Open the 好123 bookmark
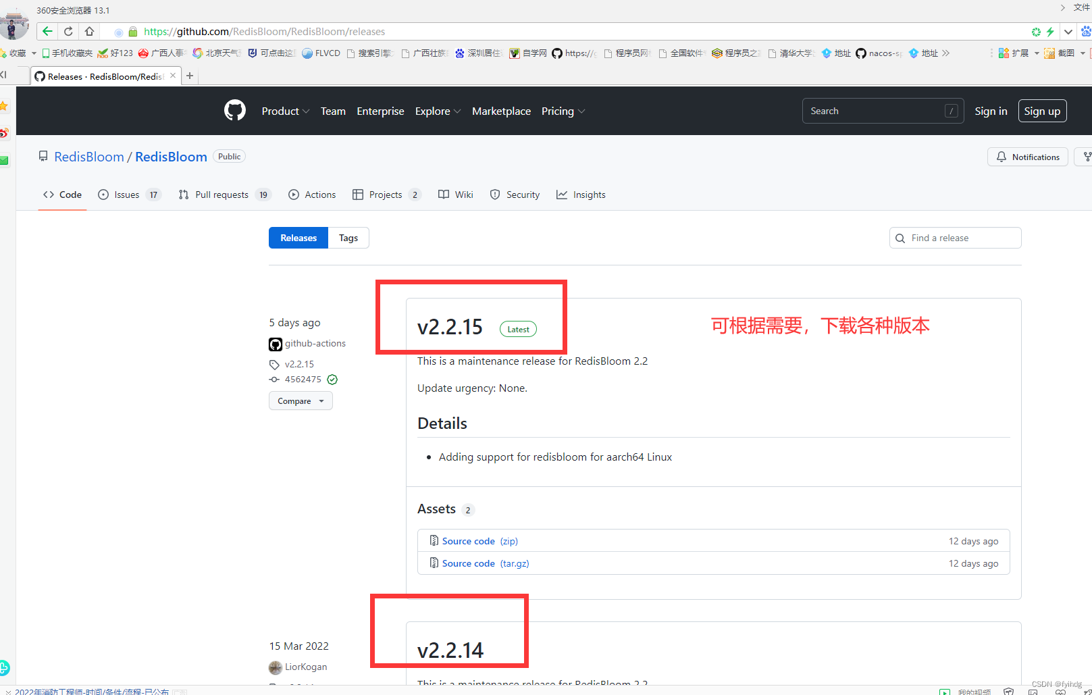Image resolution: width=1092 pixels, height=695 pixels. tap(115, 53)
